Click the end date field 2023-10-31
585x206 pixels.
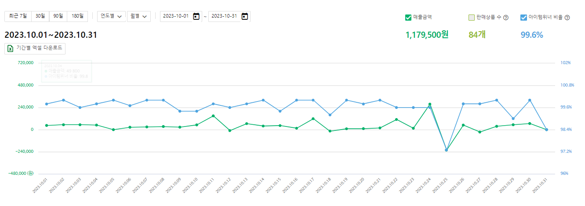(224, 16)
